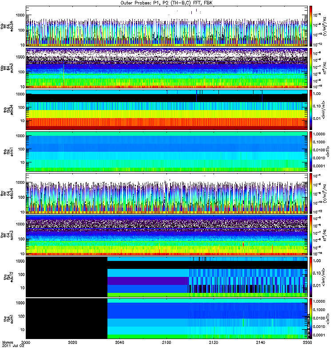333x355 pixels.
Task: Click the '2040' time axis tick label
Action: click(119, 342)
